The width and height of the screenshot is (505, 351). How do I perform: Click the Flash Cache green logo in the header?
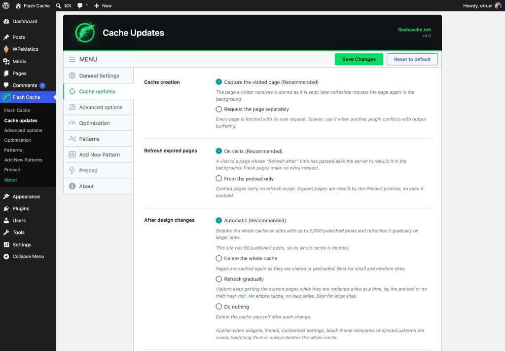85,32
